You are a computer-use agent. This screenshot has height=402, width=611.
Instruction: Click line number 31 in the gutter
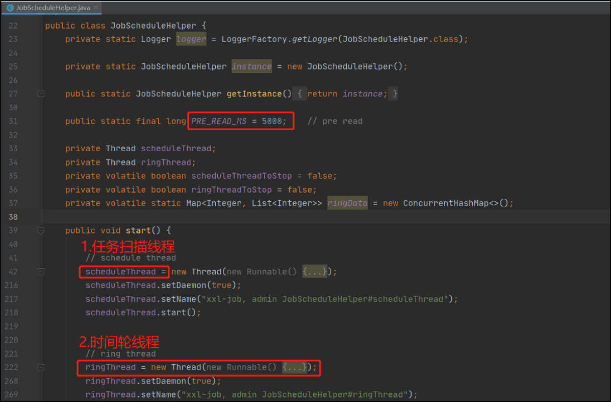point(13,122)
